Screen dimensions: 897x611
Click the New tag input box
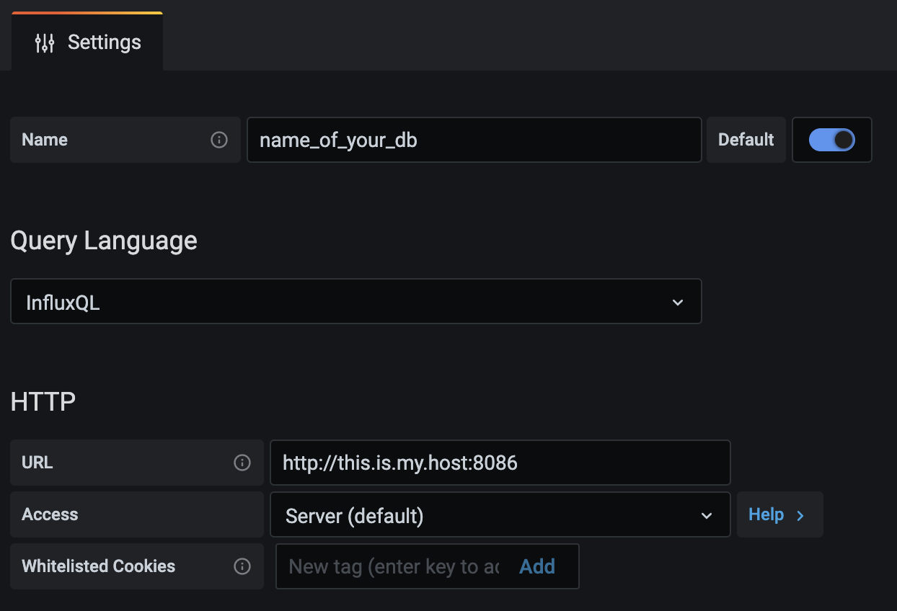pos(394,567)
